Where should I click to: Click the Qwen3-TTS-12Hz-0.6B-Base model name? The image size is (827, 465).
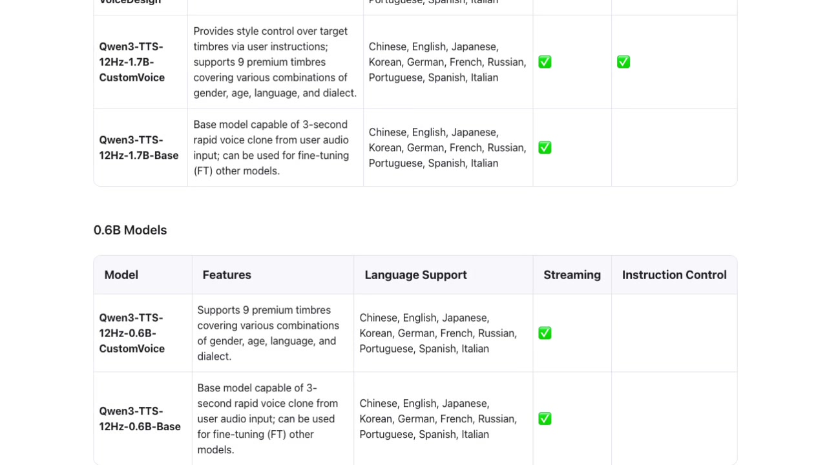click(x=140, y=419)
